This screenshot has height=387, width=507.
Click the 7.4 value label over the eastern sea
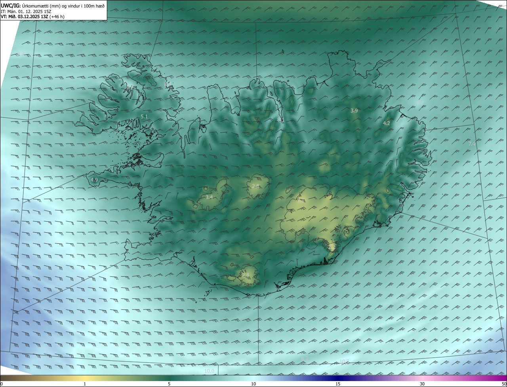click(x=472, y=144)
